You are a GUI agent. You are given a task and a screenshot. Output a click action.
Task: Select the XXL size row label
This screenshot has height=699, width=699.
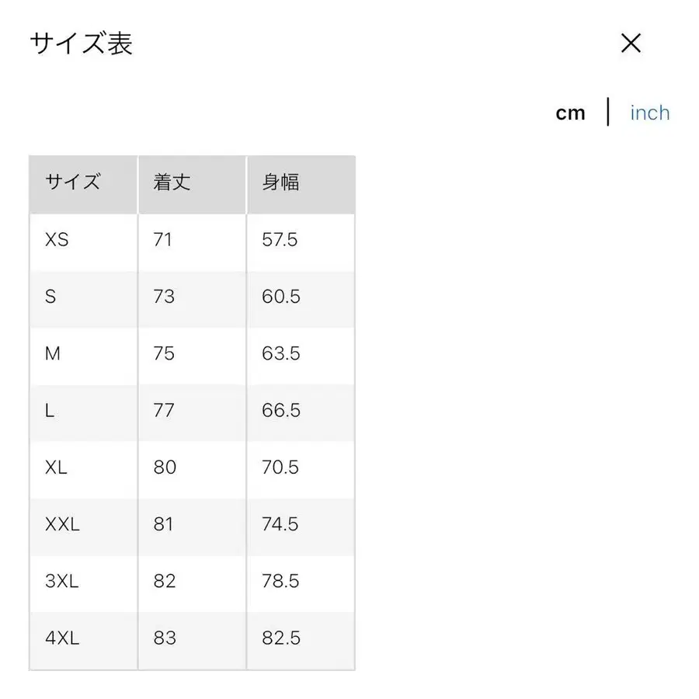coord(62,525)
